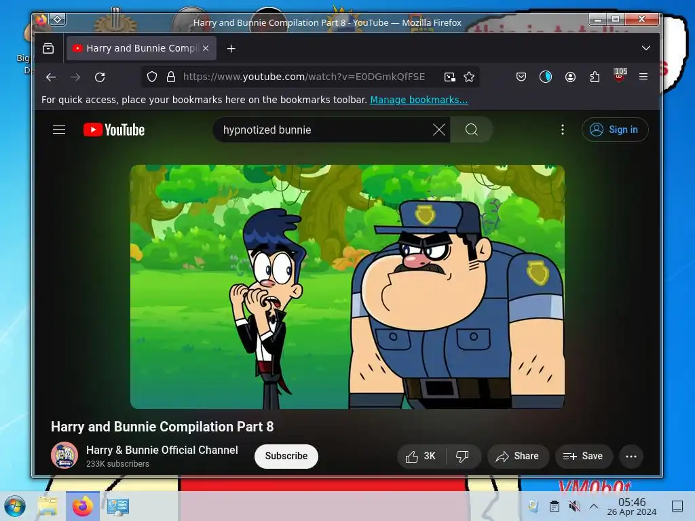Open the Windows Start orb
Viewport: 695px width, 521px height.
click(15, 506)
